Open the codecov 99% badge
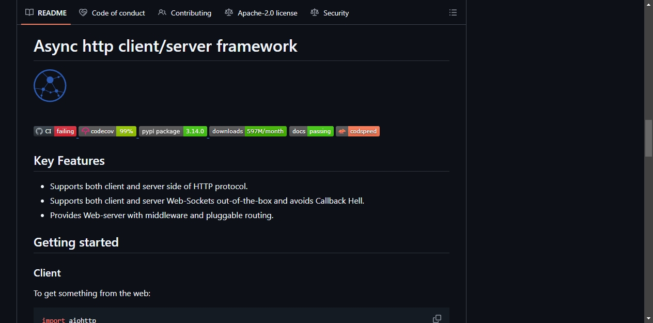Viewport: 653px width, 323px height. 107,131
